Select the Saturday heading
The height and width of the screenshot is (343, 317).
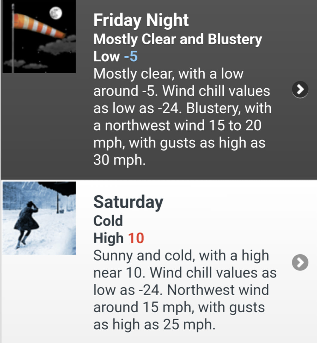pos(128,202)
